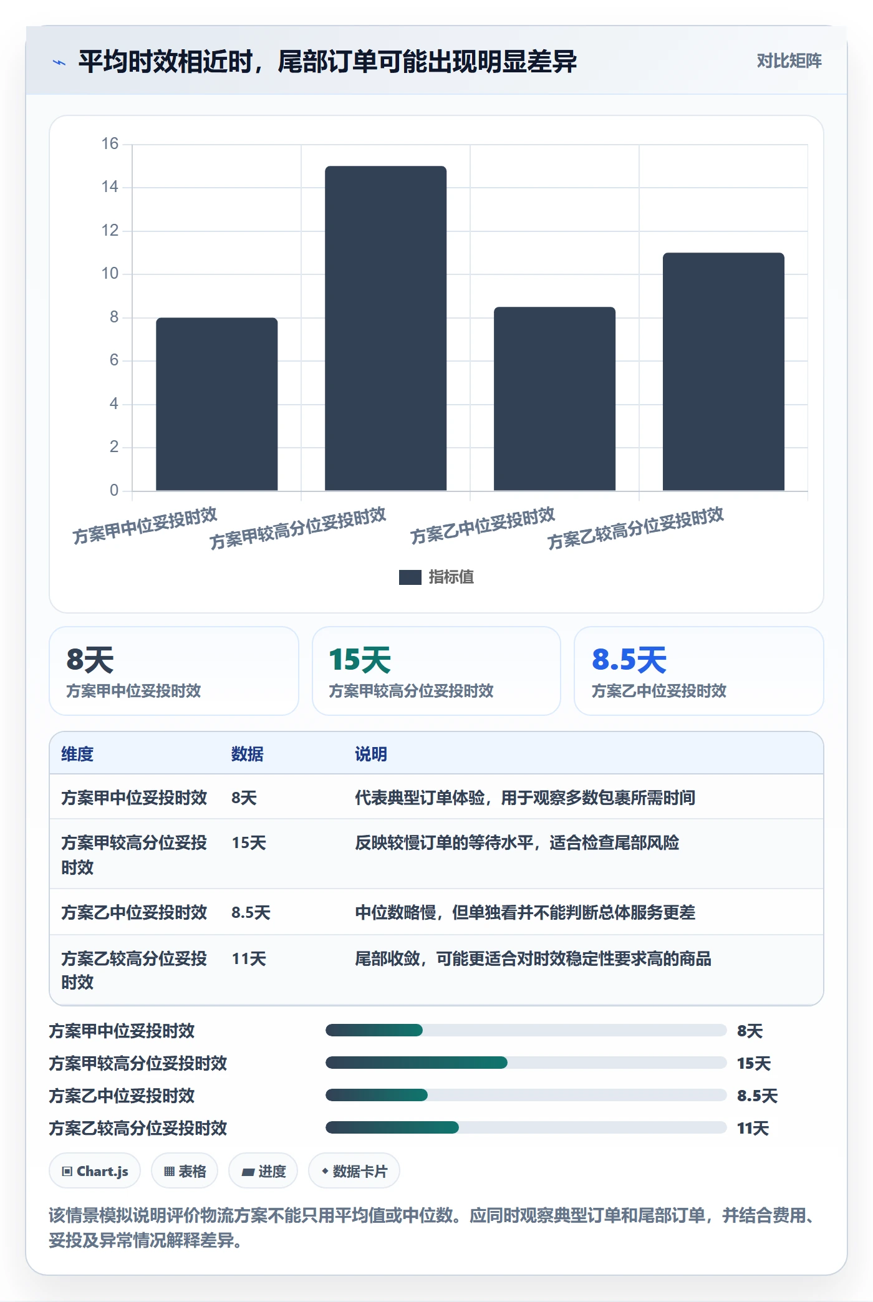Click the 进度 chip bar icon
Screen dimensions: 873x1302
(248, 1172)
